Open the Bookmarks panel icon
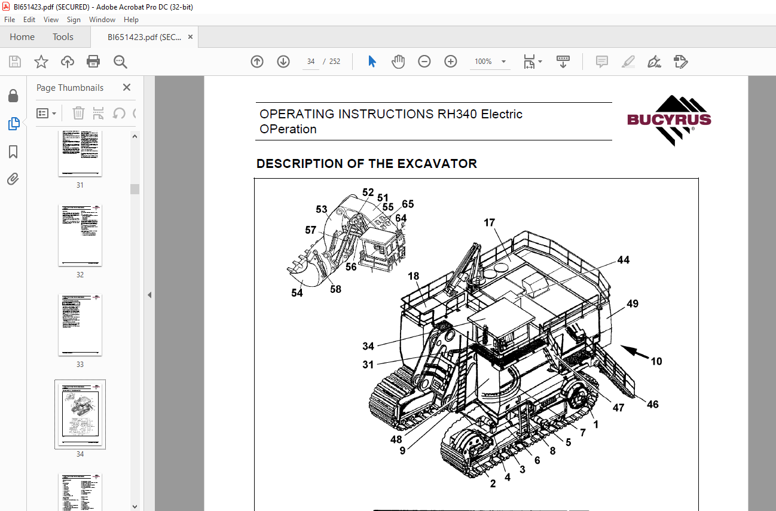The height and width of the screenshot is (511, 776). coord(13,152)
